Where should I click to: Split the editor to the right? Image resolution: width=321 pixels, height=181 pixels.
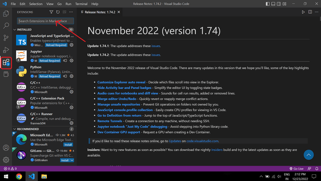(310, 12)
